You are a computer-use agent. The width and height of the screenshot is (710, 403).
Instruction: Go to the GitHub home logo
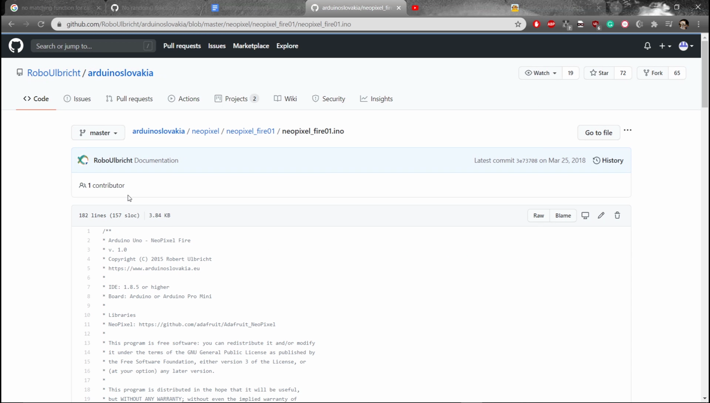click(x=16, y=46)
